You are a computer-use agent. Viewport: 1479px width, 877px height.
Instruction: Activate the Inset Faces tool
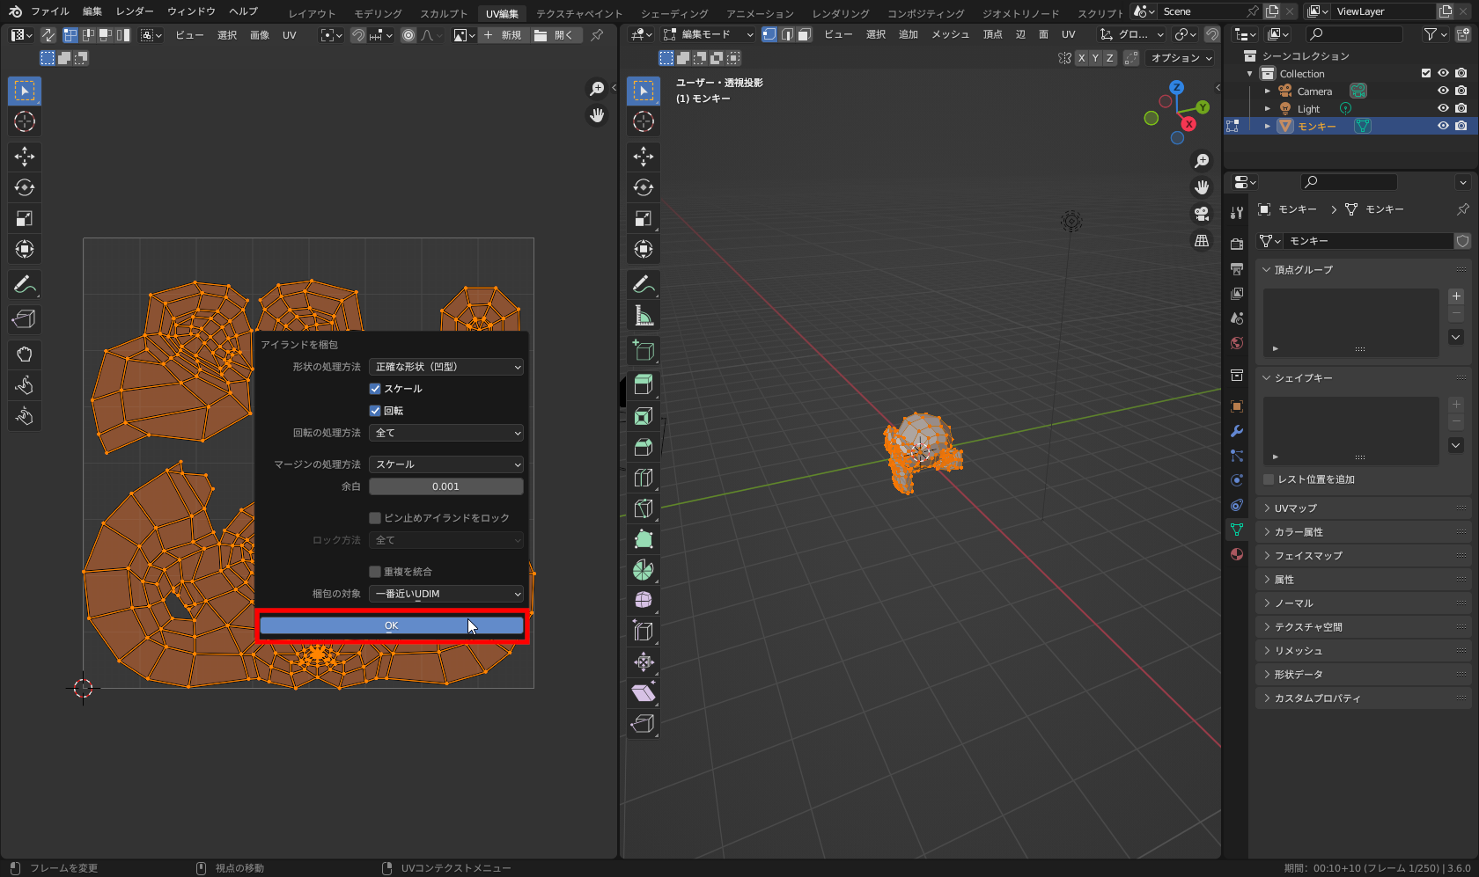point(644,416)
